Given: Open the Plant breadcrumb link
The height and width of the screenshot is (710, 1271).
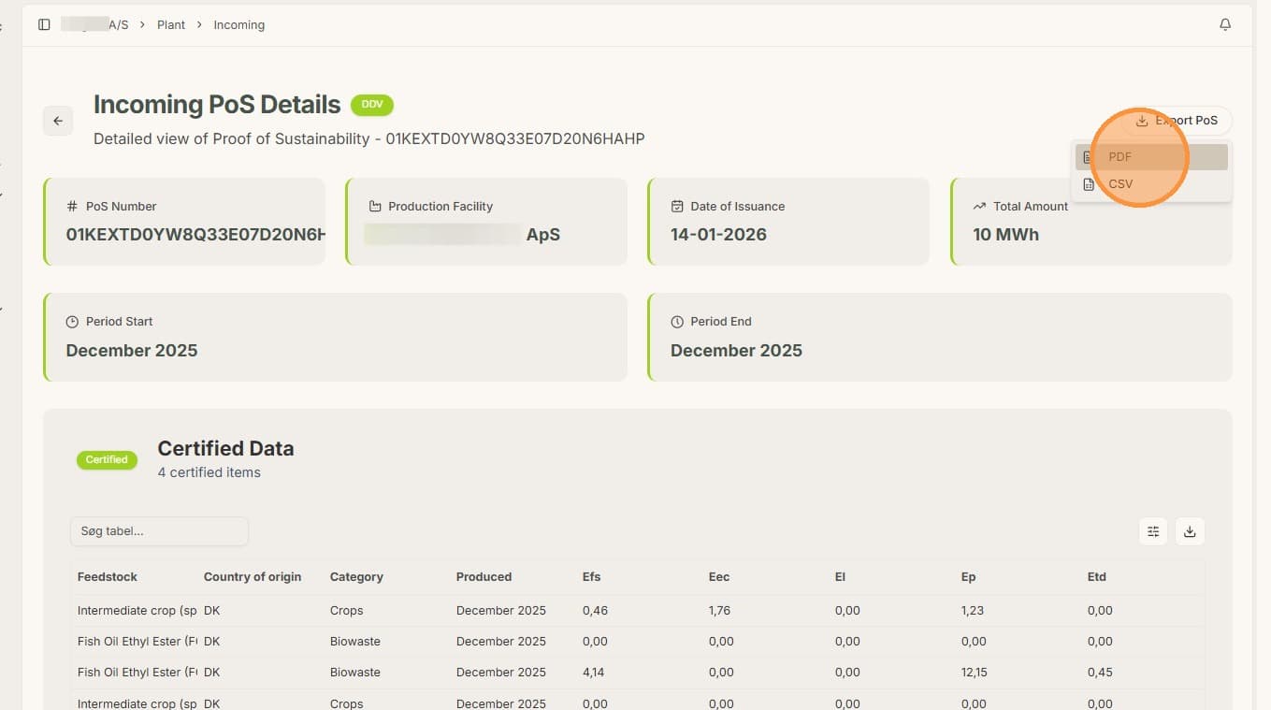Looking at the screenshot, I should [x=171, y=25].
